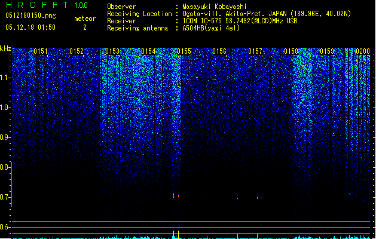This screenshot has width=376, height=239.
Task: Click the 0.6 kHz axis label
Action: coord(5,227)
